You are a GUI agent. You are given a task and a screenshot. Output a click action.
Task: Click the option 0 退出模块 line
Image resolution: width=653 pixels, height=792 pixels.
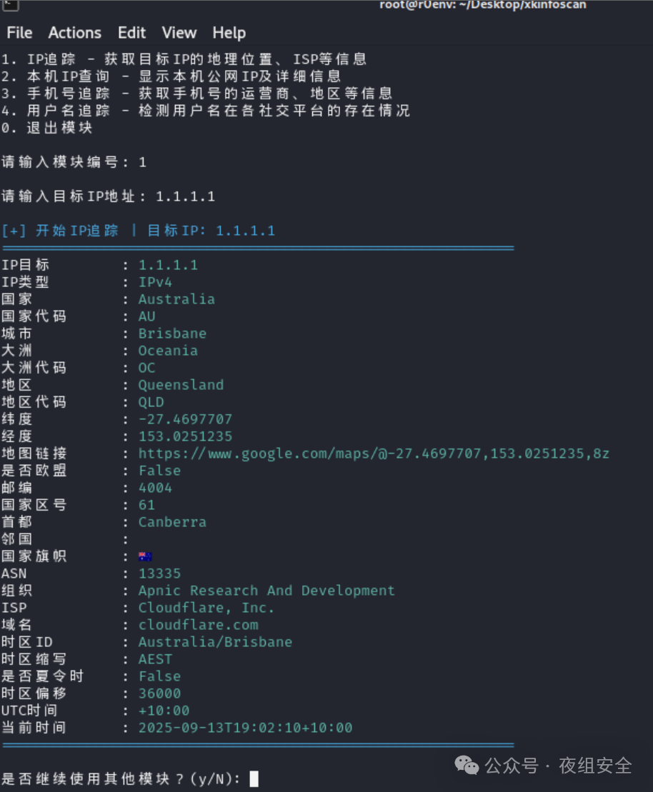(46, 128)
